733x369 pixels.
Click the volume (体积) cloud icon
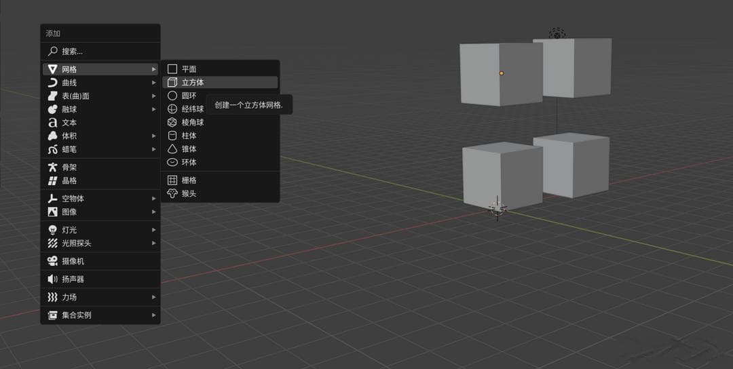52,136
